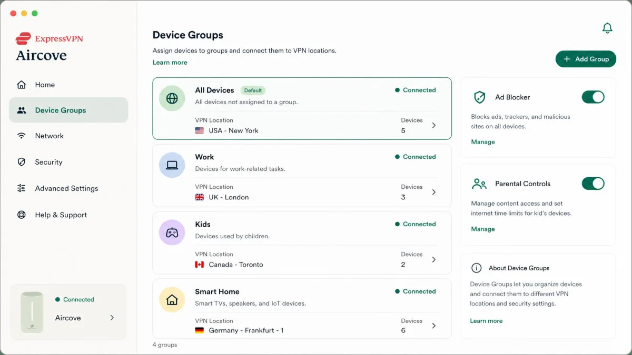632x355 pixels.
Task: Expand the Work group chevron
Action: pyautogui.click(x=434, y=192)
